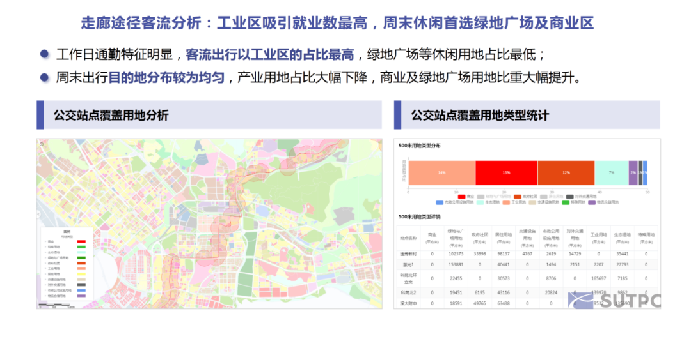The height and width of the screenshot is (339, 691).
Task: Click the cell value 98137
Action: pyautogui.click(x=502, y=254)
